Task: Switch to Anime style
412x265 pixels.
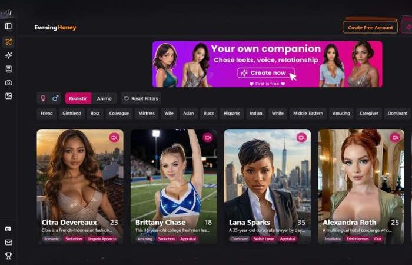Action: (x=104, y=98)
